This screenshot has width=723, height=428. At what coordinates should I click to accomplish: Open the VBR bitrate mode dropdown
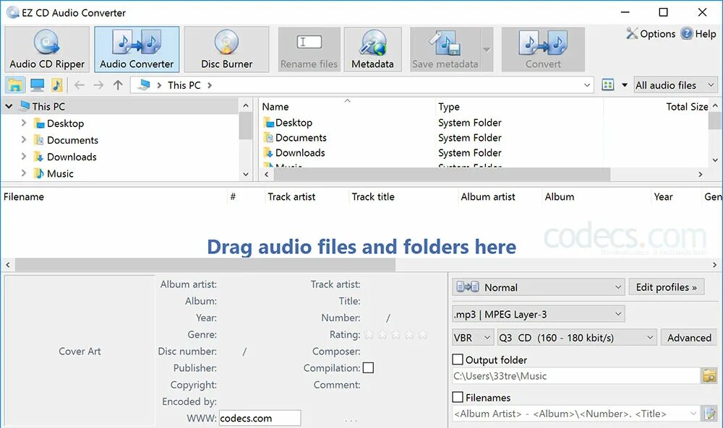tap(472, 337)
